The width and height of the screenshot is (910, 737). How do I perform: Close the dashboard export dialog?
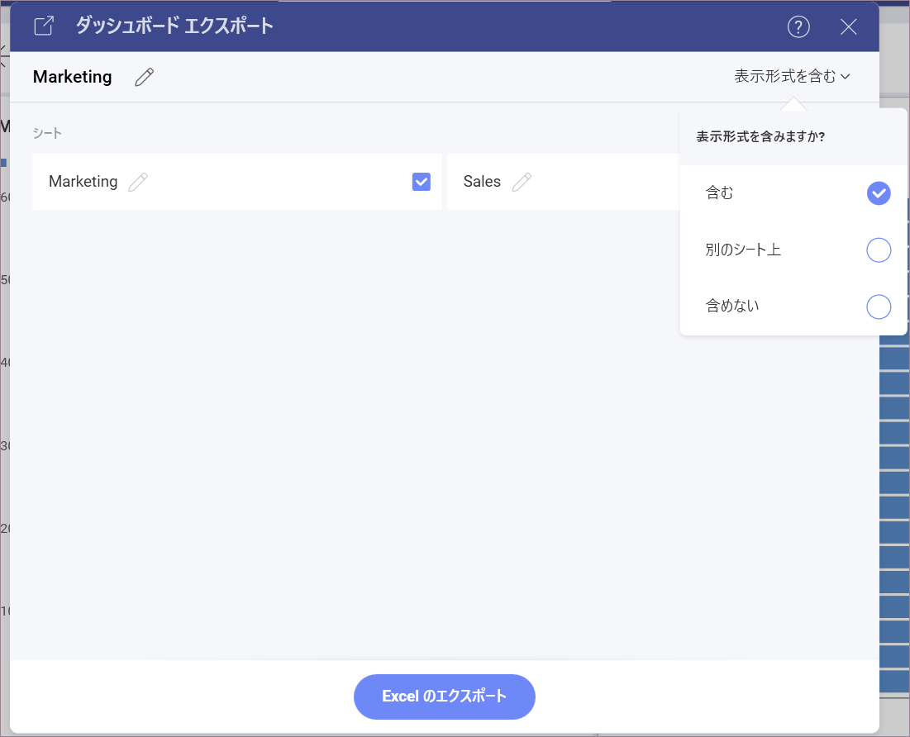tap(849, 26)
